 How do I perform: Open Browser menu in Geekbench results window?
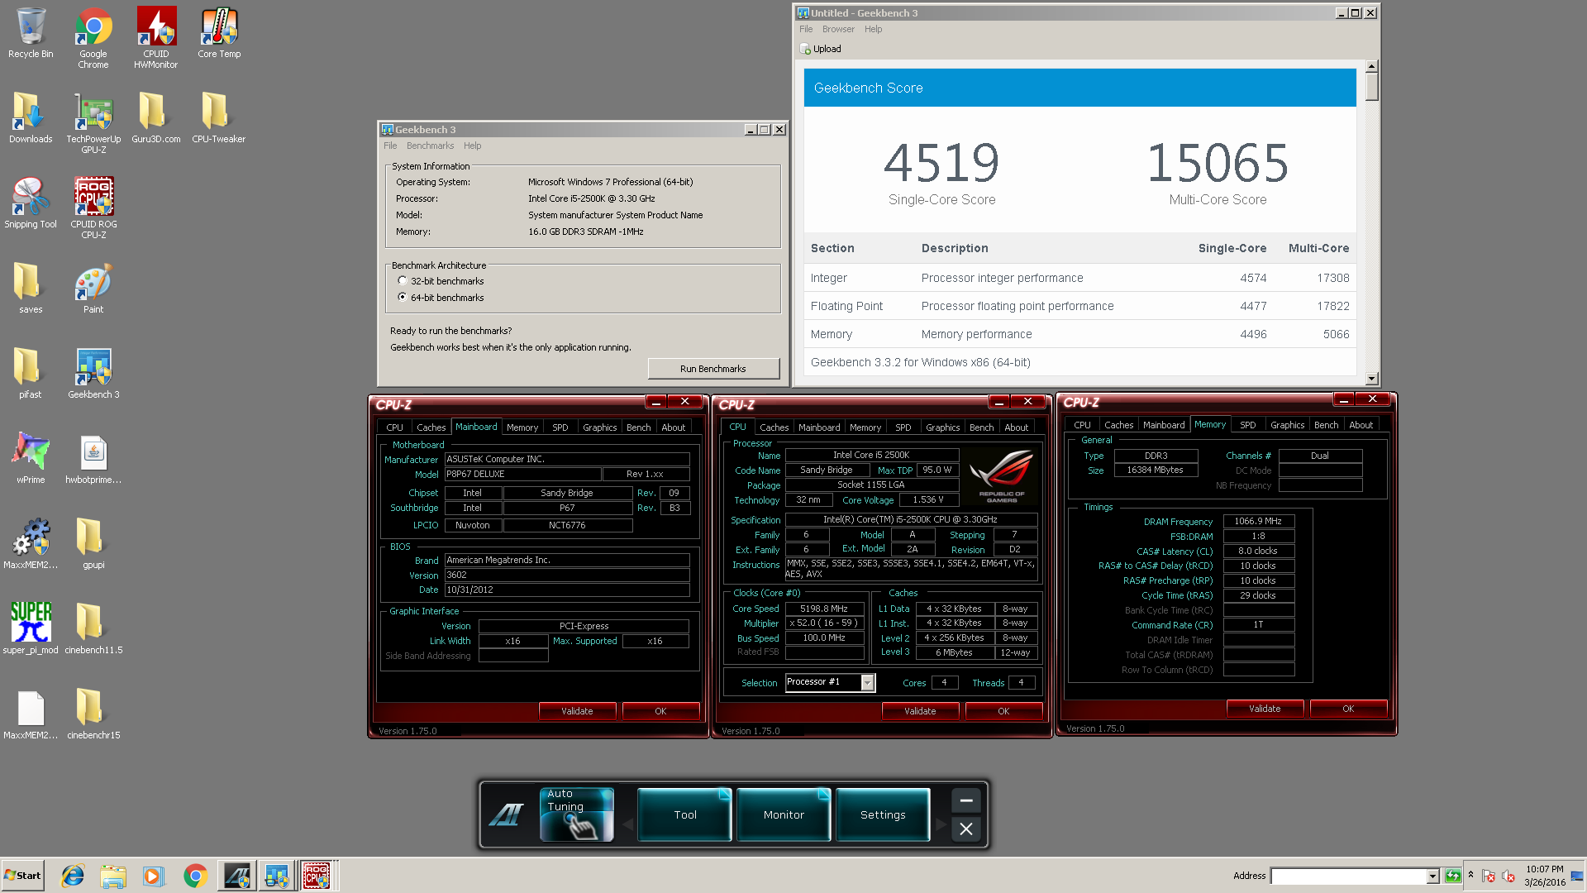[838, 29]
